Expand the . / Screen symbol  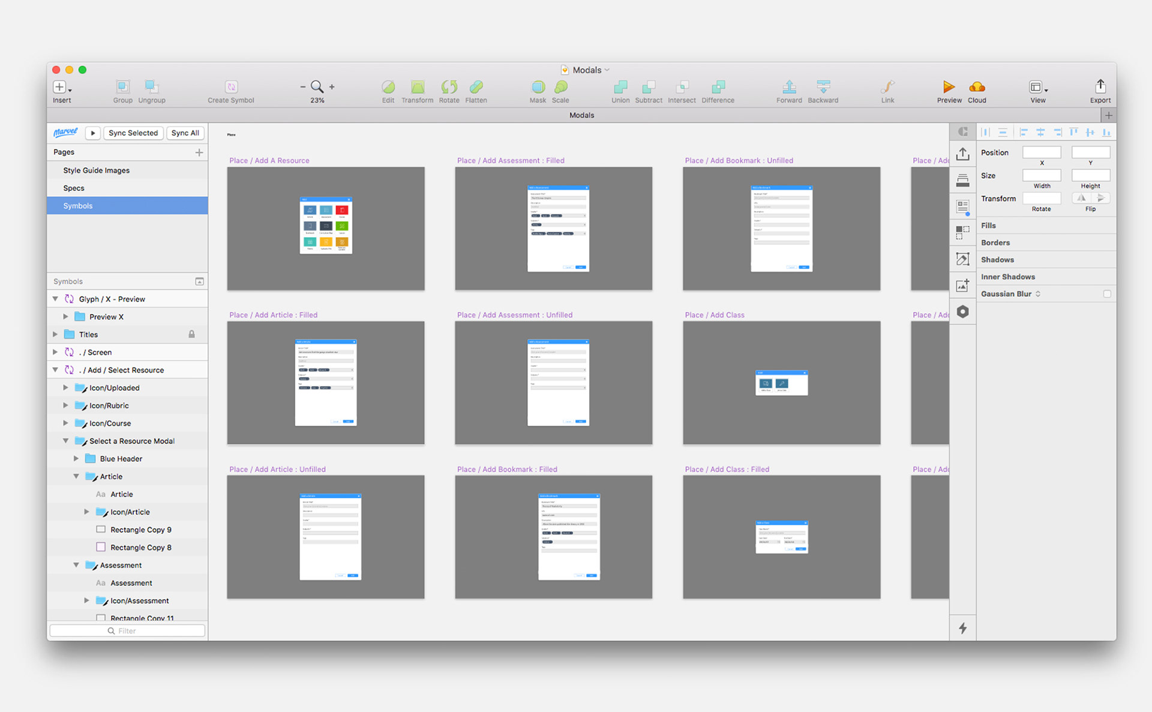(x=55, y=352)
